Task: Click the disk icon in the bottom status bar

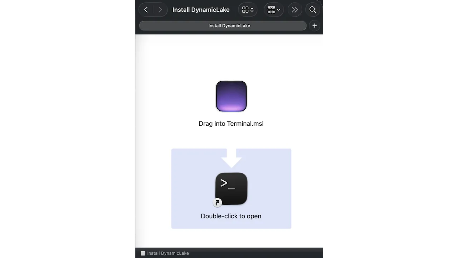Action: click(143, 253)
